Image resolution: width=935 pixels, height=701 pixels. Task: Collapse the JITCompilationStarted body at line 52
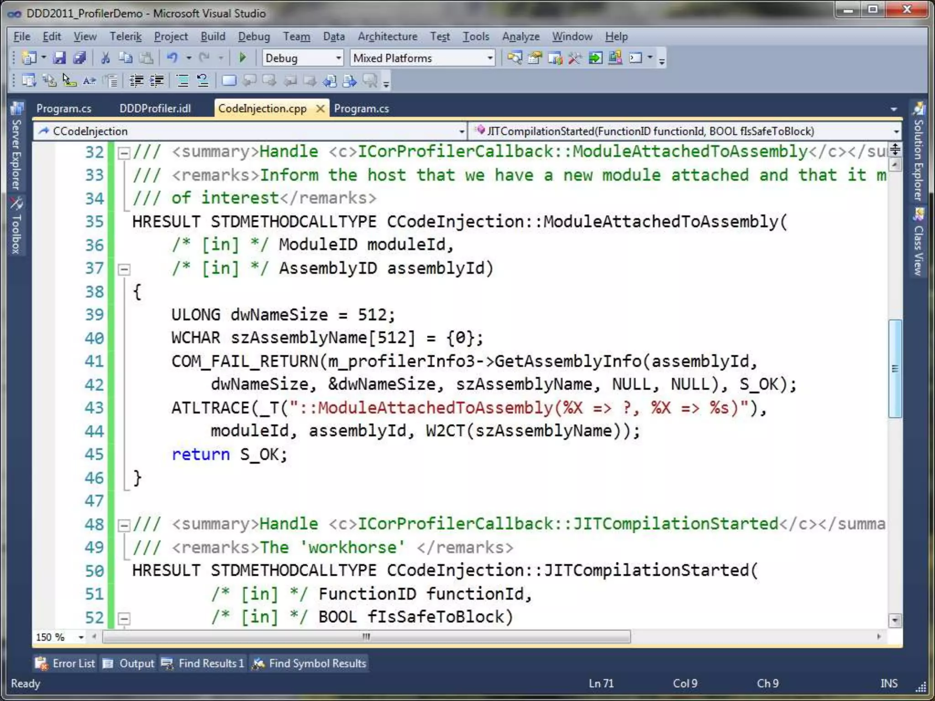point(123,618)
